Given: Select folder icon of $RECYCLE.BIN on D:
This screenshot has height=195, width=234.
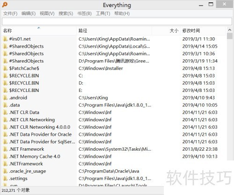Looking at the screenshot, I should 5,83.
